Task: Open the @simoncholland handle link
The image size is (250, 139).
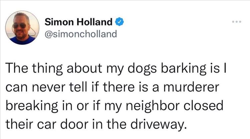Action: (x=80, y=34)
